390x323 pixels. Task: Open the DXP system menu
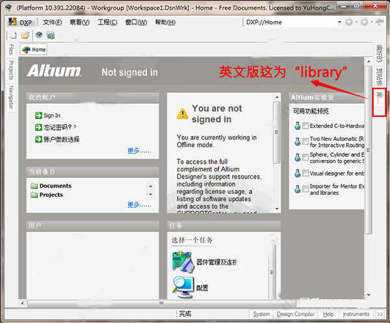click(x=20, y=22)
